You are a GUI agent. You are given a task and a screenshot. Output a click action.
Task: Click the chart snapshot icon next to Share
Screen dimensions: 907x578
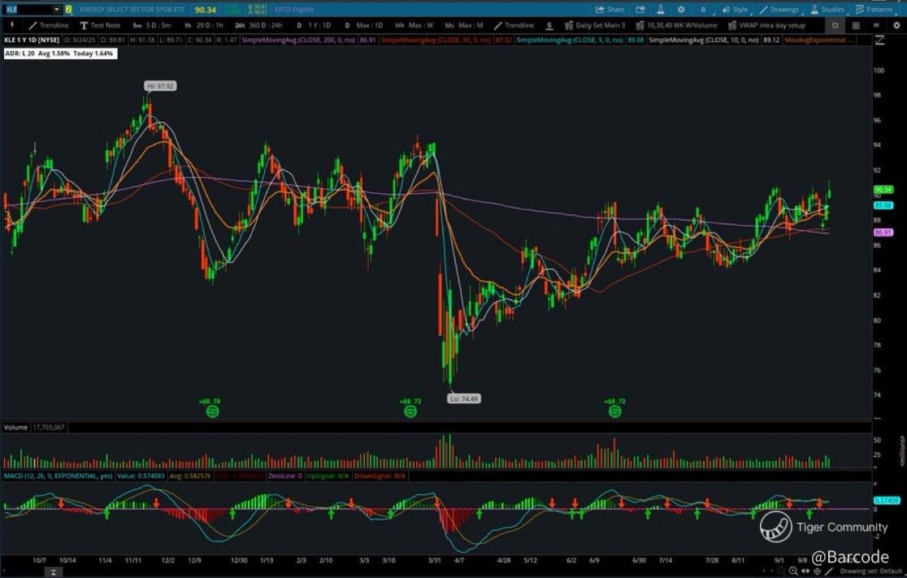tap(640, 9)
